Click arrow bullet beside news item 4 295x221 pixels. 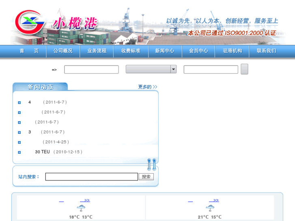19,103
